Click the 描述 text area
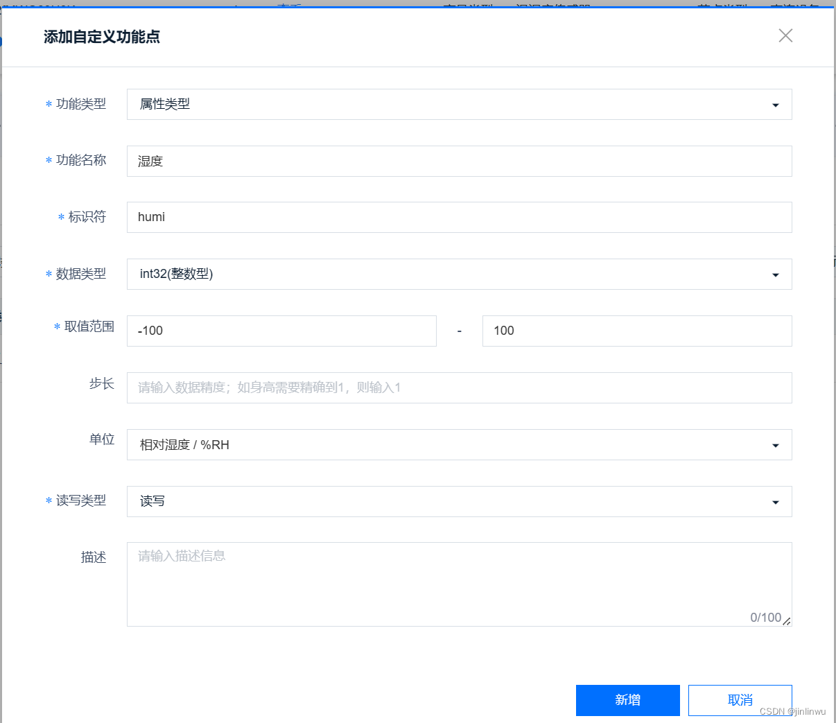The width and height of the screenshot is (836, 723). 459,575
